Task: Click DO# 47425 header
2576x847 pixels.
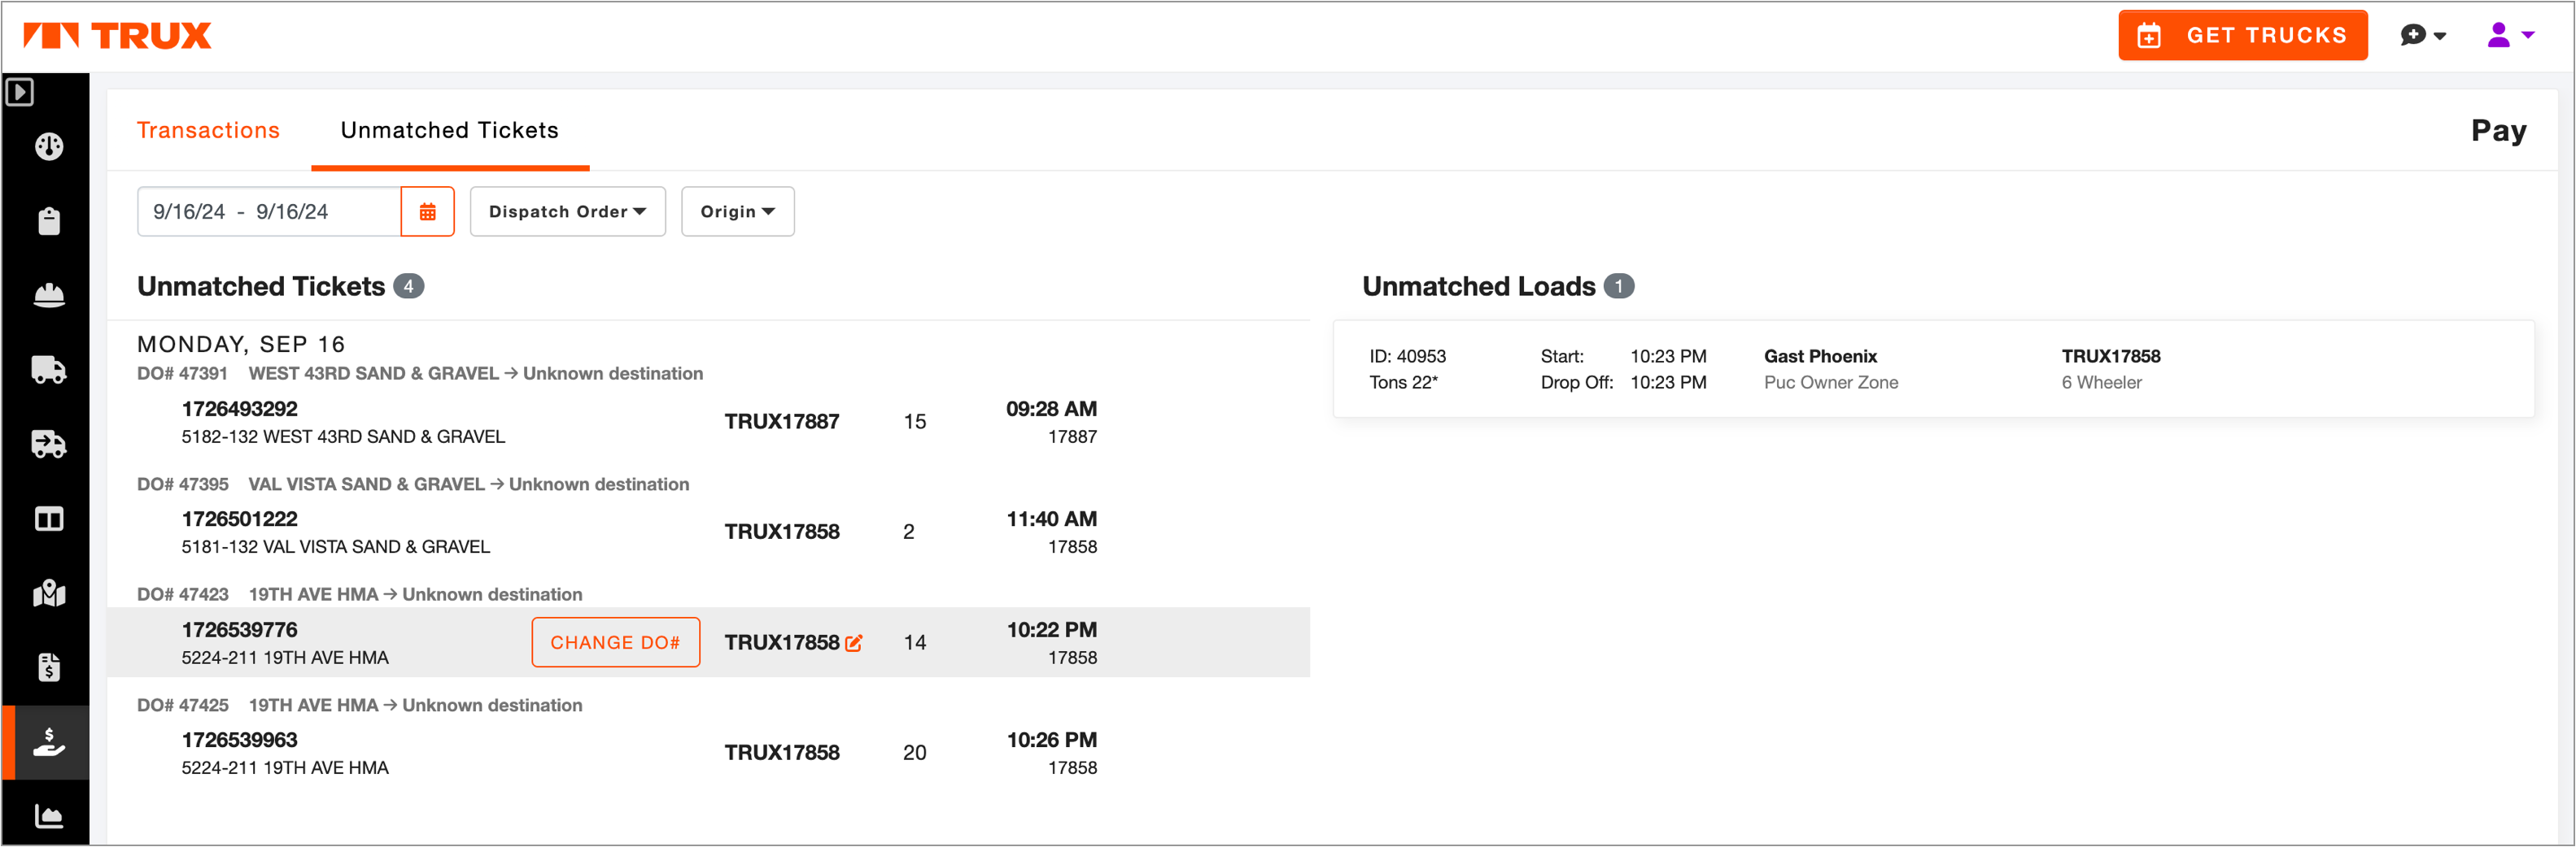Action: point(359,706)
